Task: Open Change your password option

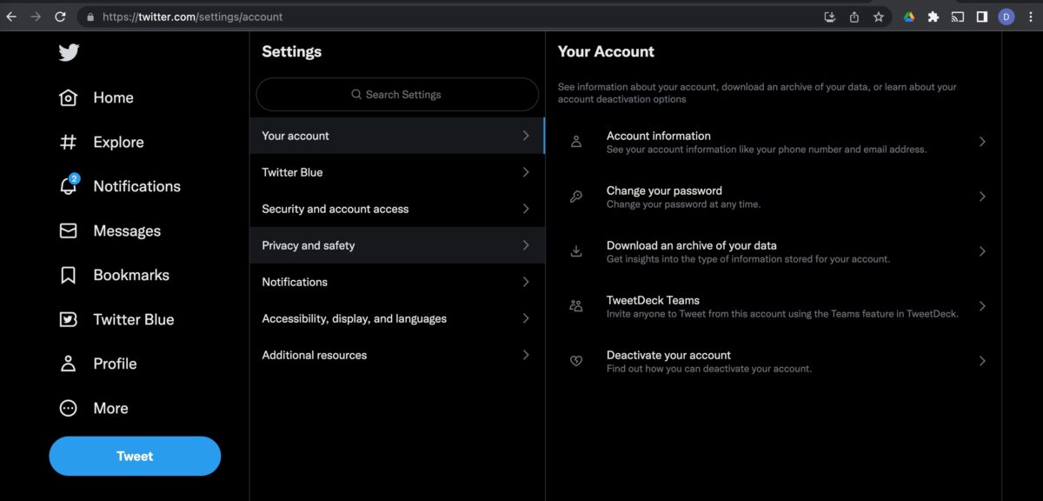Action: (x=774, y=197)
